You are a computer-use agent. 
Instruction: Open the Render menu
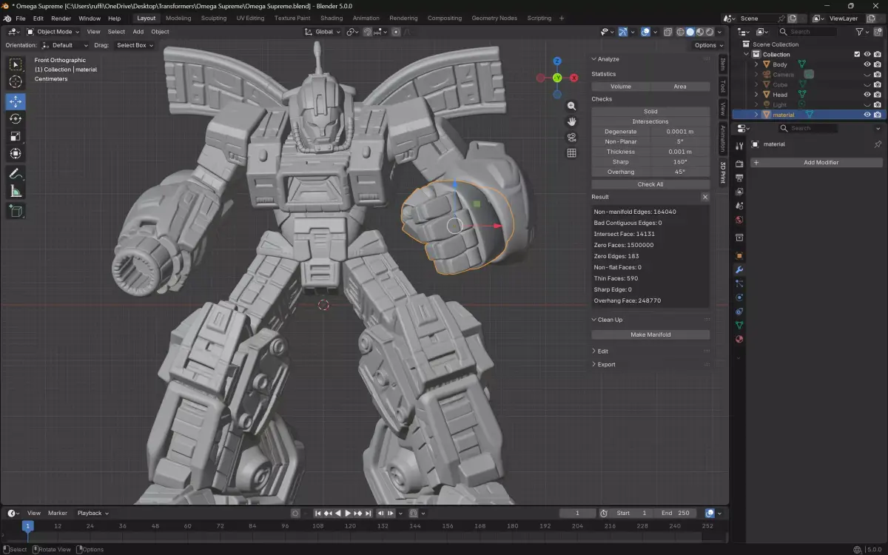click(x=61, y=18)
